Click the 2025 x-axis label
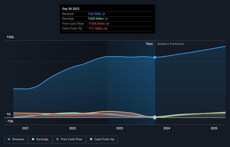The width and height of the screenshot is (230, 147). pos(214,128)
